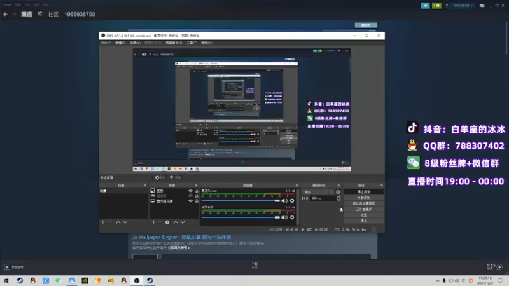Screen dimensions: 509x286
Task: Move scene up with the arrow in OBS Scenes panel
Action: pyautogui.click(x=118, y=222)
